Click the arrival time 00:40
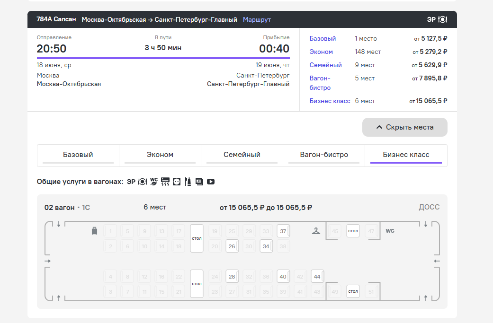This screenshot has width=493, height=323. coord(274,49)
